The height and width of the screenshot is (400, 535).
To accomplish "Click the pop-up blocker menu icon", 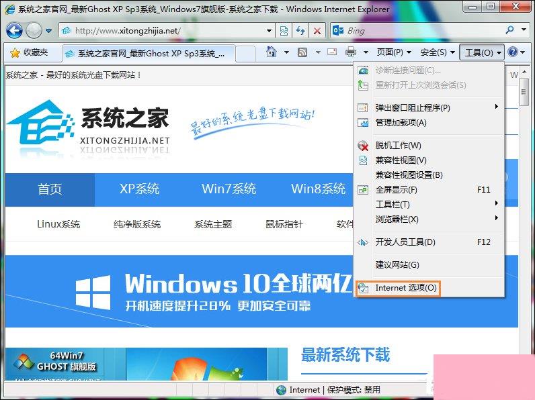I will pos(363,107).
